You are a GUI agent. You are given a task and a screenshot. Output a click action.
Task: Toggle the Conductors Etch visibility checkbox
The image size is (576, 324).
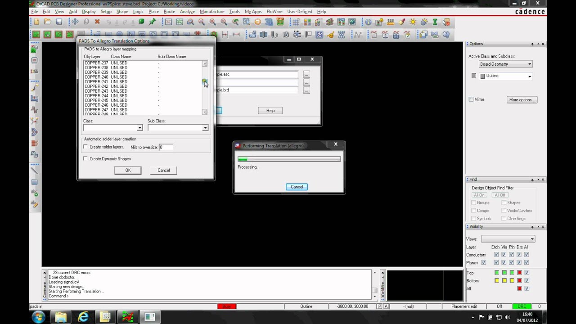tap(496, 255)
